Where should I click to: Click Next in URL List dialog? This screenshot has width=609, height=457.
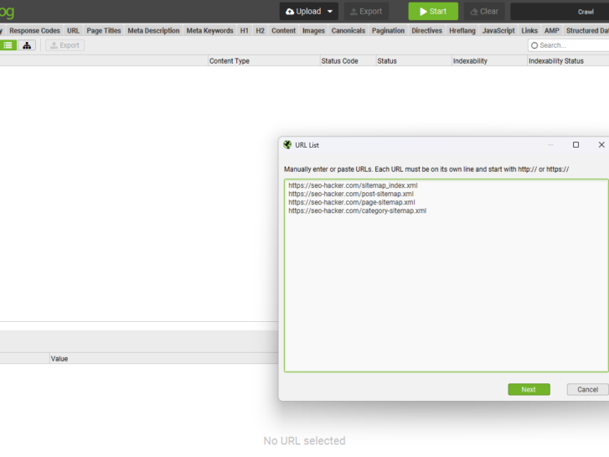(x=529, y=389)
